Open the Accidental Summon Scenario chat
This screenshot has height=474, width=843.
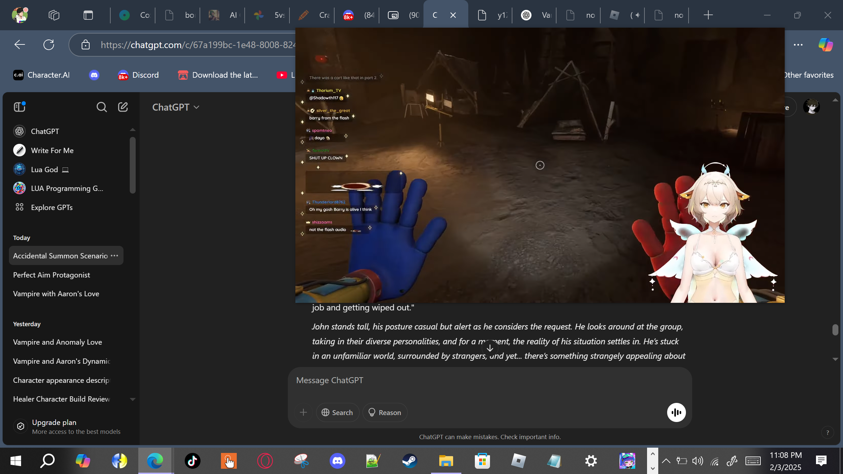pos(60,256)
